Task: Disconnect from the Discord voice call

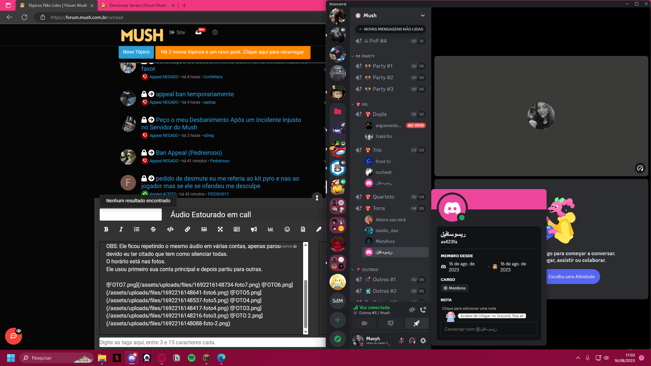Action: tap(423, 310)
